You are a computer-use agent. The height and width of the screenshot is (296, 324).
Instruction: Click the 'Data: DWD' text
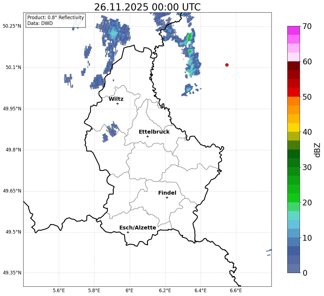[40, 23]
